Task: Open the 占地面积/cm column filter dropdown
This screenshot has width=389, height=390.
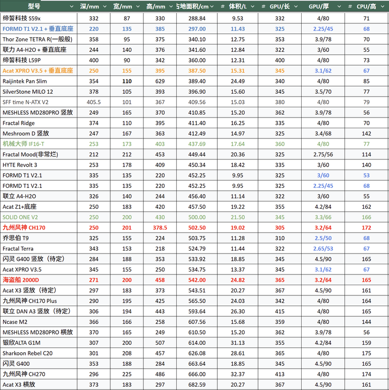Action: [212, 6]
